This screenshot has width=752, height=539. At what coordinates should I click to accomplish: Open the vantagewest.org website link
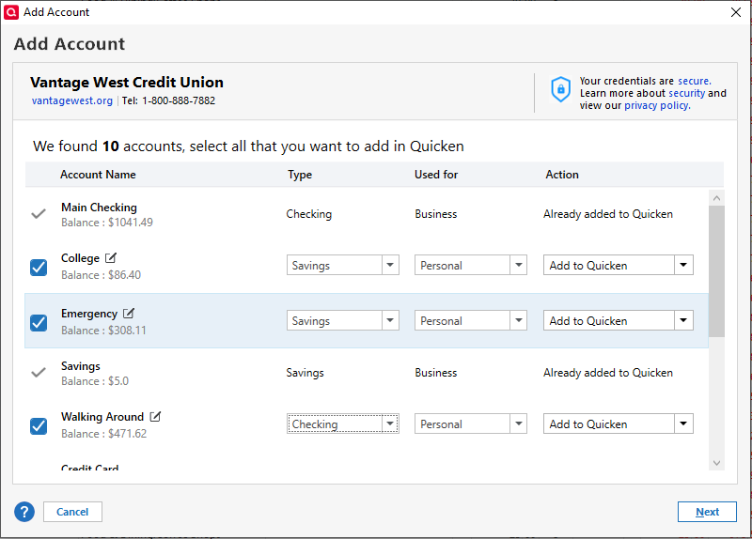[71, 100]
